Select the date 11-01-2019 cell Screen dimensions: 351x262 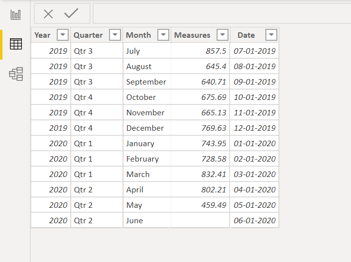pyautogui.click(x=255, y=113)
